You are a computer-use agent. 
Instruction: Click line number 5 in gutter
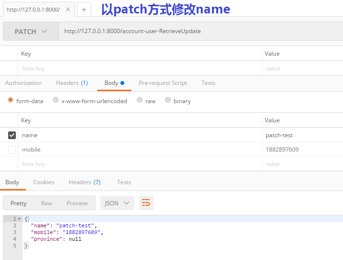[x=15, y=246]
